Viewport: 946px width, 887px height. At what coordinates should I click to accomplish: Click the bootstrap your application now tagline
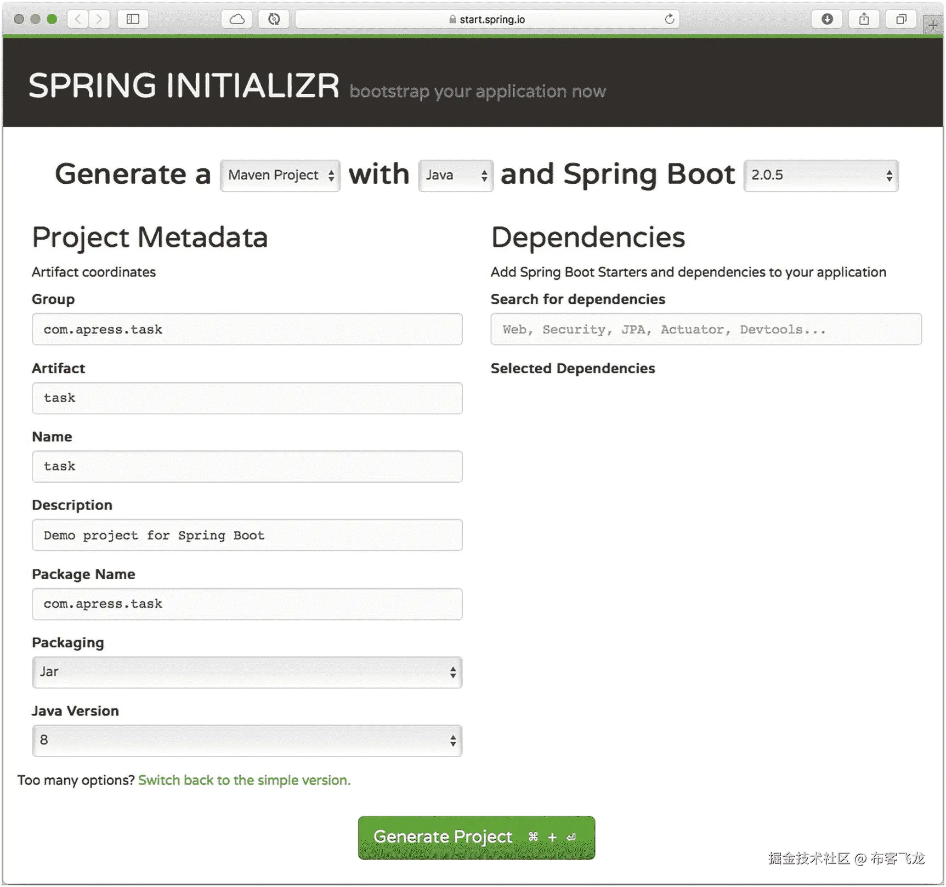click(x=478, y=91)
